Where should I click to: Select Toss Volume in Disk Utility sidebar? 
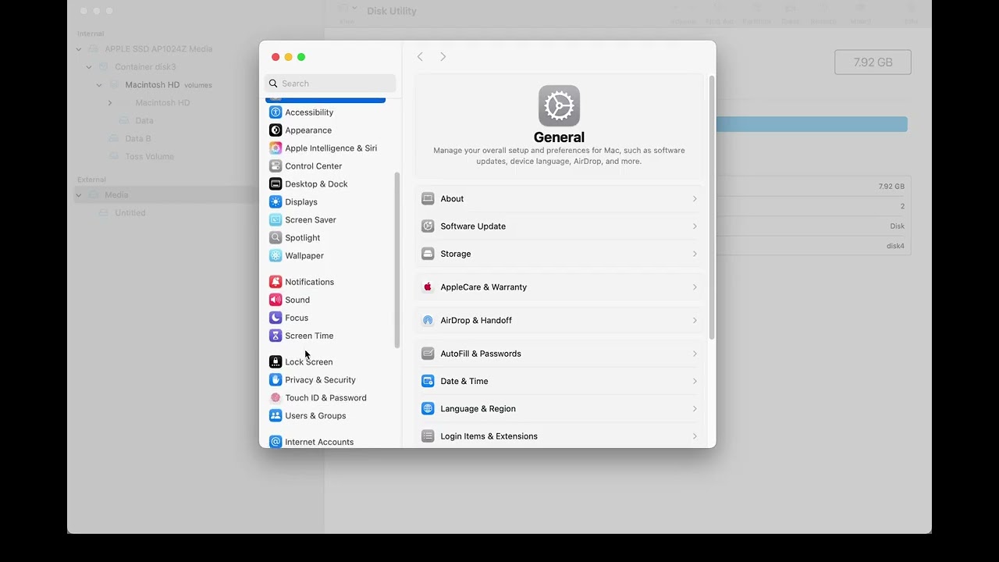point(149,157)
